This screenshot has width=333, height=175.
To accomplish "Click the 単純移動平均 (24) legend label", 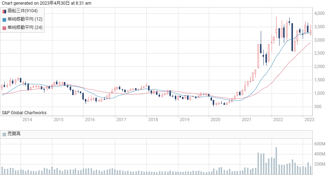I will (x=25, y=27).
